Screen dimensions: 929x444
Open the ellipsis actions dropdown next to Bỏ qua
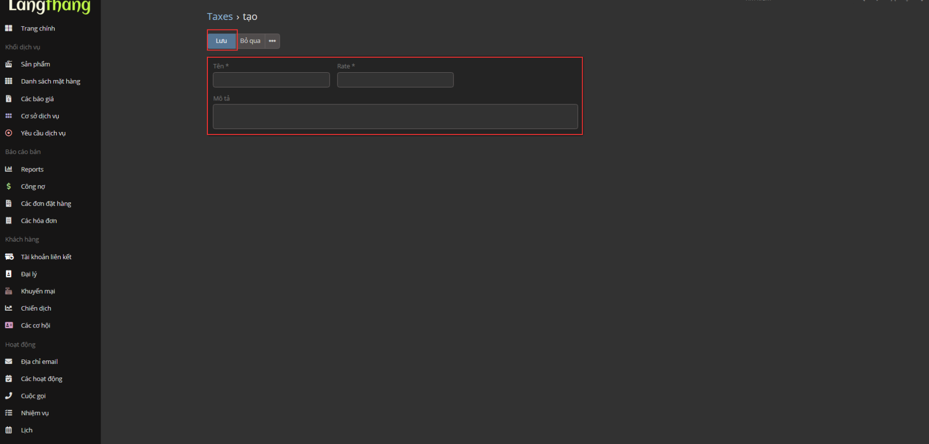272,41
